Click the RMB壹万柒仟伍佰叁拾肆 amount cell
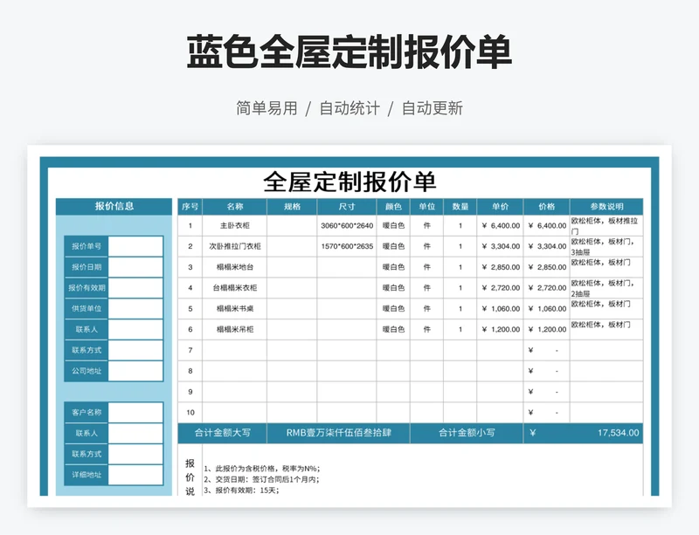 coord(338,433)
